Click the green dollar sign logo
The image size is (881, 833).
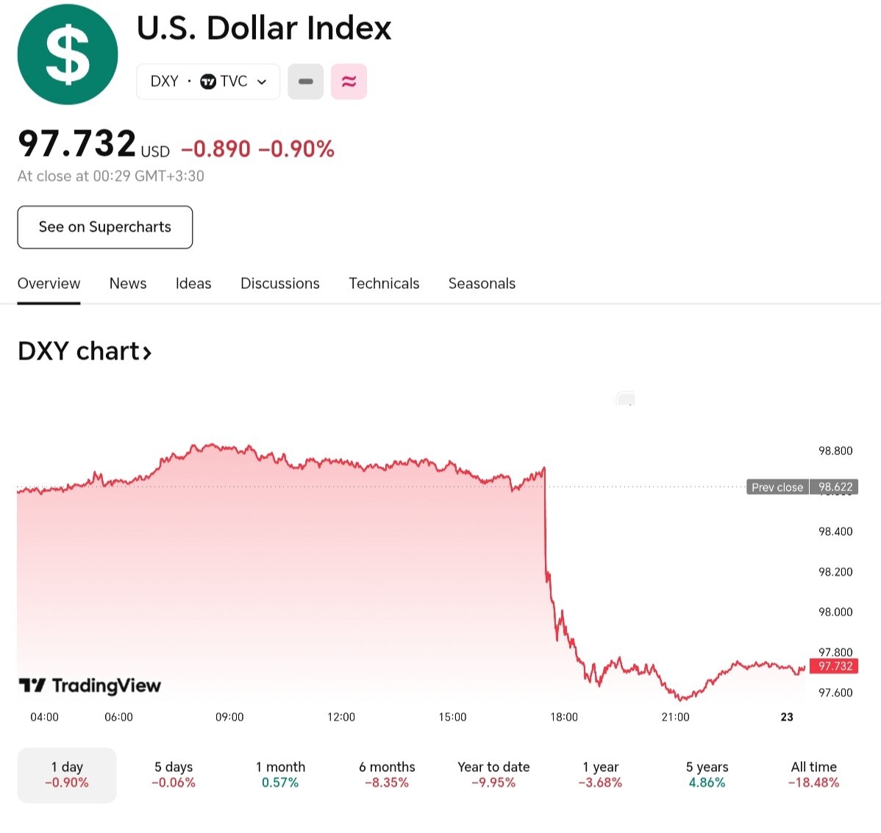click(x=68, y=54)
